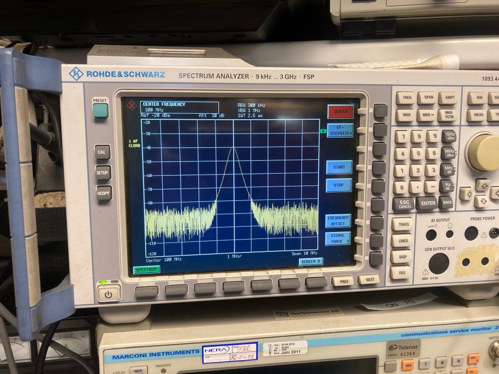Tap the hardkey beside the CENTER softkey

coord(380,111)
